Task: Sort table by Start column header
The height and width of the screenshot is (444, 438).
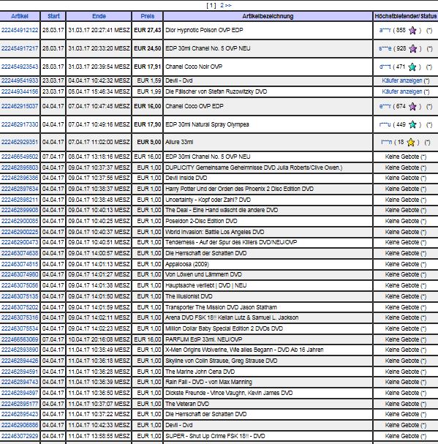Action: point(53,16)
